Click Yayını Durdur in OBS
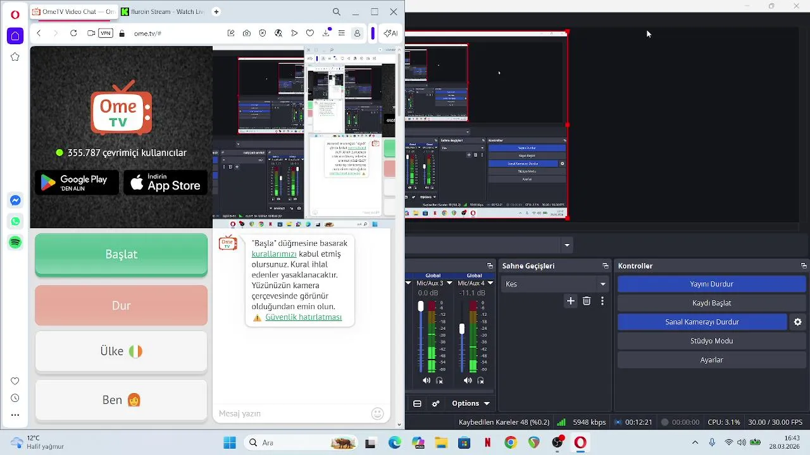 (711, 284)
